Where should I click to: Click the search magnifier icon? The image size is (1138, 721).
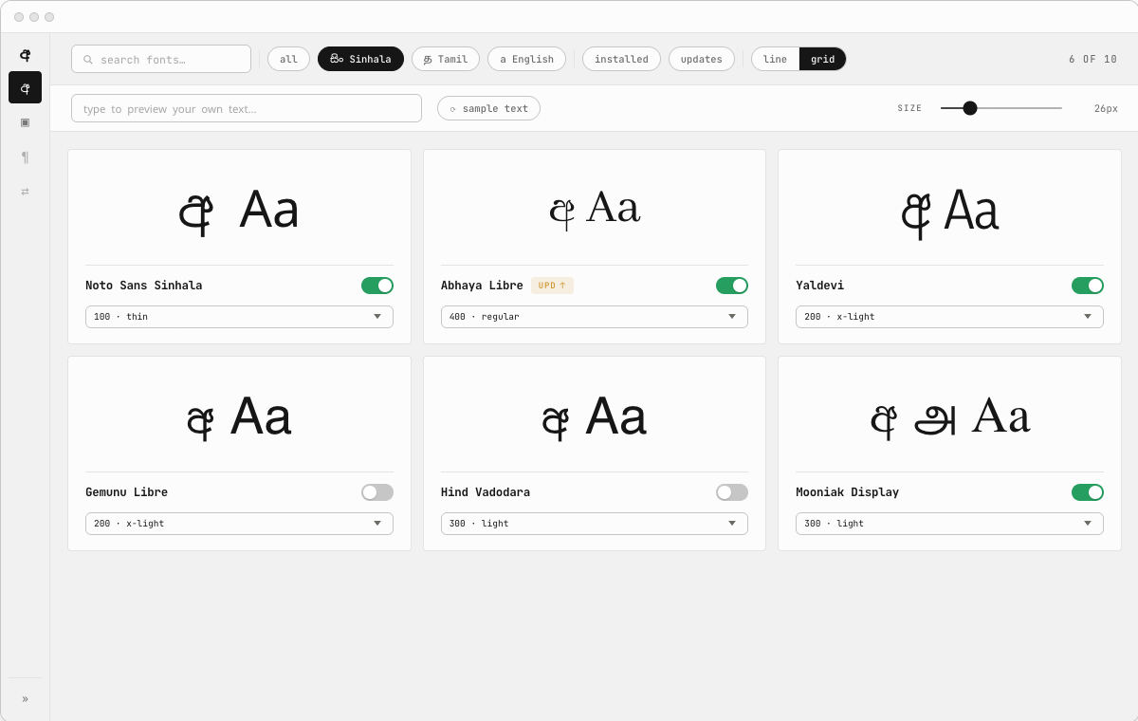click(88, 60)
